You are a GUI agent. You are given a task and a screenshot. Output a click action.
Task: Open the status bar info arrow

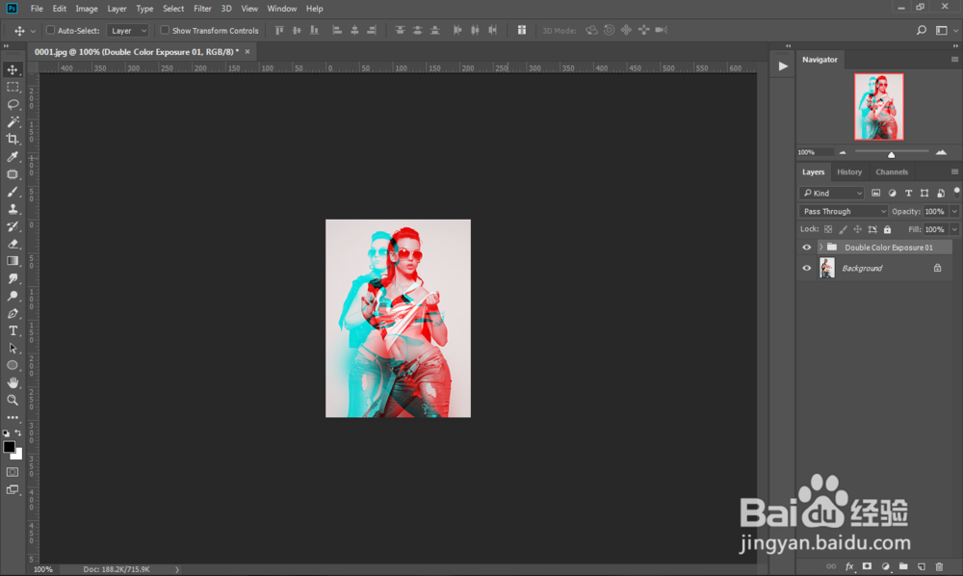[x=177, y=569]
